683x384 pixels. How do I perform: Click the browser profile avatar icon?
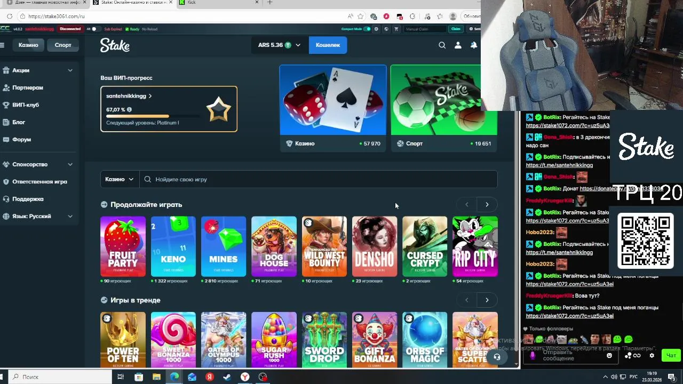pyautogui.click(x=453, y=17)
